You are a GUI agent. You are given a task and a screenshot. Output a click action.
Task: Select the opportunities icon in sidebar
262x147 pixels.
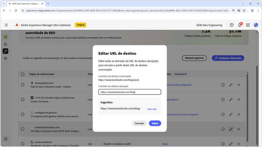coord(6,51)
